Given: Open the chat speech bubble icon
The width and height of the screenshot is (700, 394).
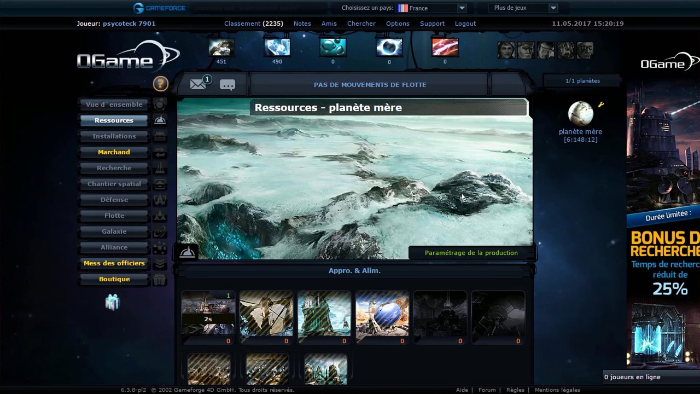Looking at the screenshot, I should click(227, 85).
